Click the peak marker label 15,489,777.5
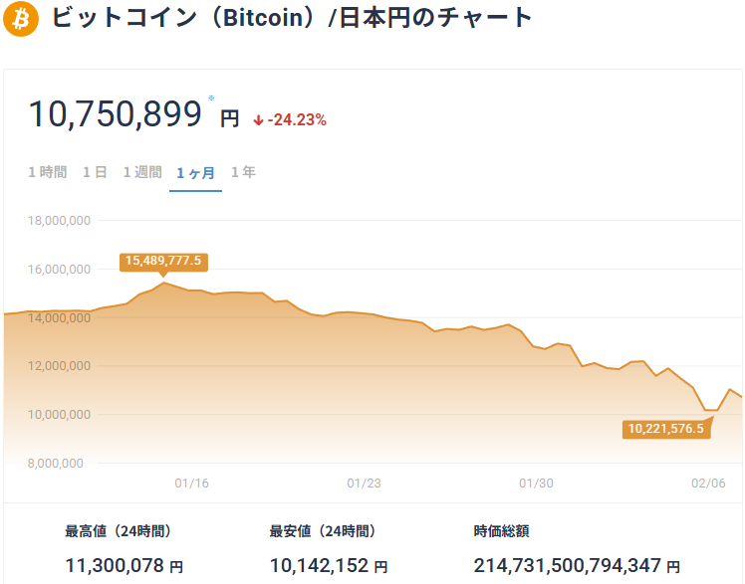Screen dimensions: 745x584 (x=163, y=261)
